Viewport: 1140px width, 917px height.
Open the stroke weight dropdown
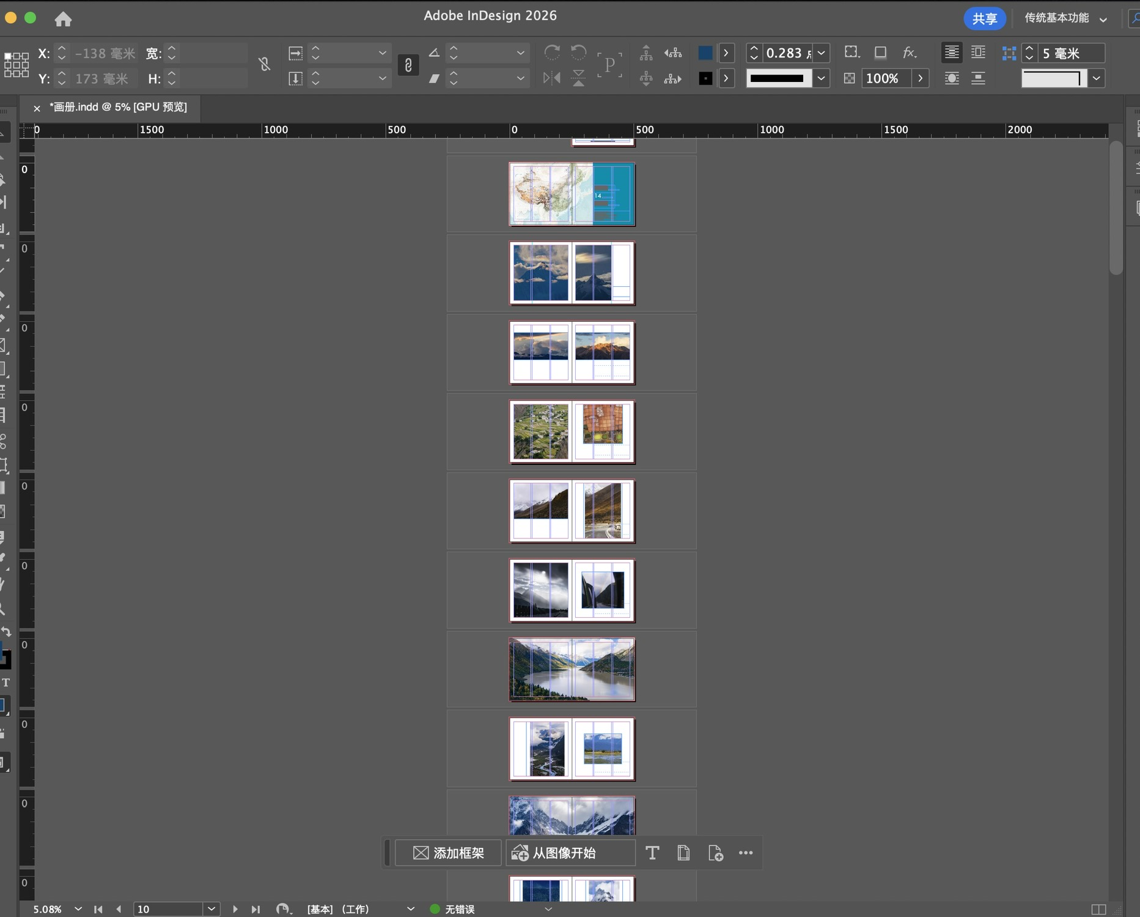tap(822, 53)
